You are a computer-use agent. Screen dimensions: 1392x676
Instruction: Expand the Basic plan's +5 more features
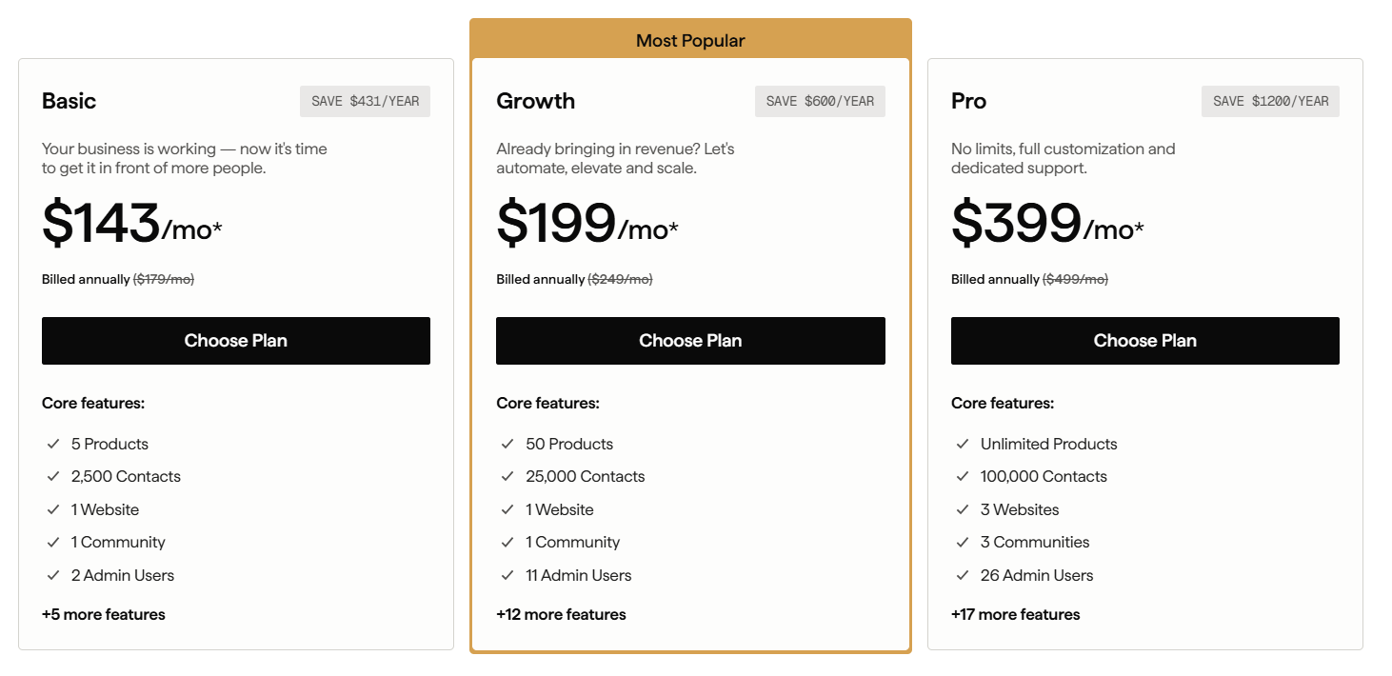pos(103,614)
